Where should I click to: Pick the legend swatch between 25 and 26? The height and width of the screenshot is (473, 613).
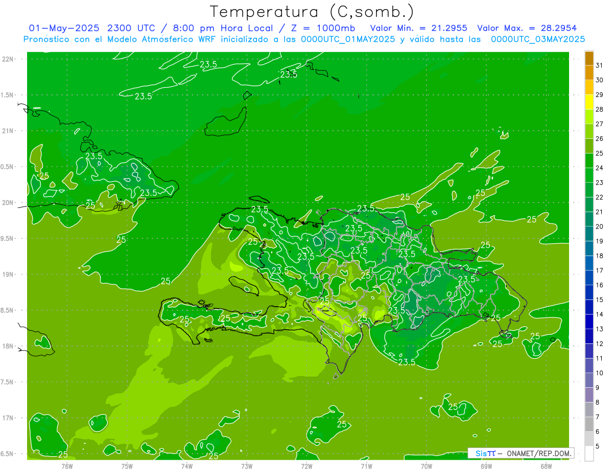[589, 146]
